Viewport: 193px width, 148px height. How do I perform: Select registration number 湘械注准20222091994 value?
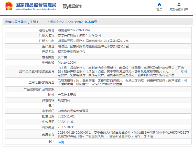tap(74, 30)
